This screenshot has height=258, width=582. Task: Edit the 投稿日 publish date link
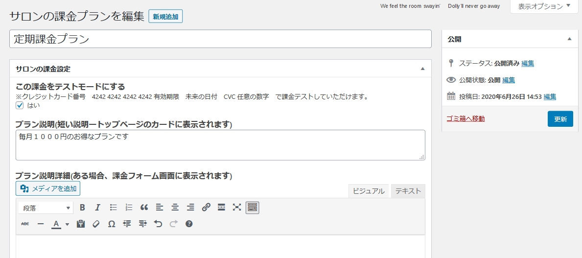550,96
